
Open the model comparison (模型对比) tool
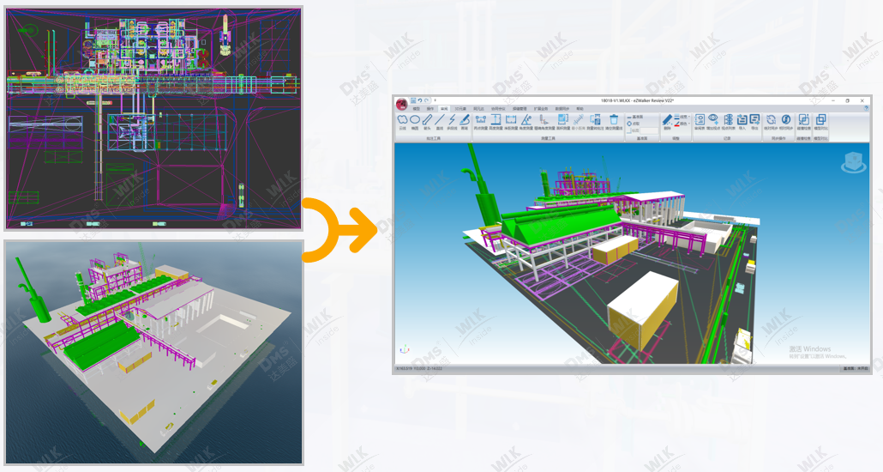click(820, 123)
